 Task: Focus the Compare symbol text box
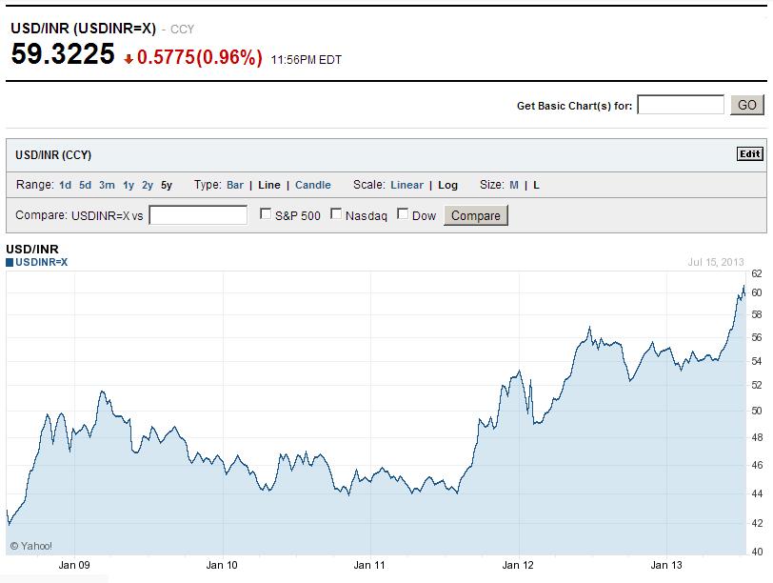point(198,215)
